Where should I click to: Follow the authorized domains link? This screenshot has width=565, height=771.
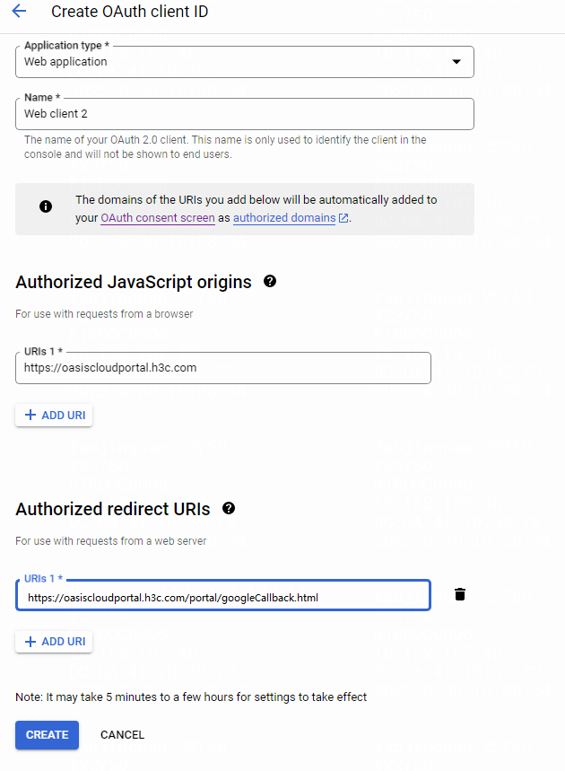(x=284, y=218)
